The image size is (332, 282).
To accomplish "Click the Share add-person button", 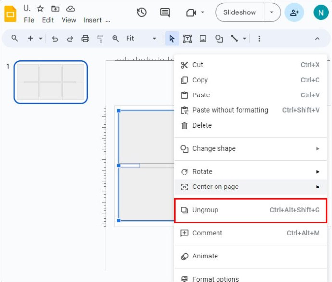I will (294, 12).
